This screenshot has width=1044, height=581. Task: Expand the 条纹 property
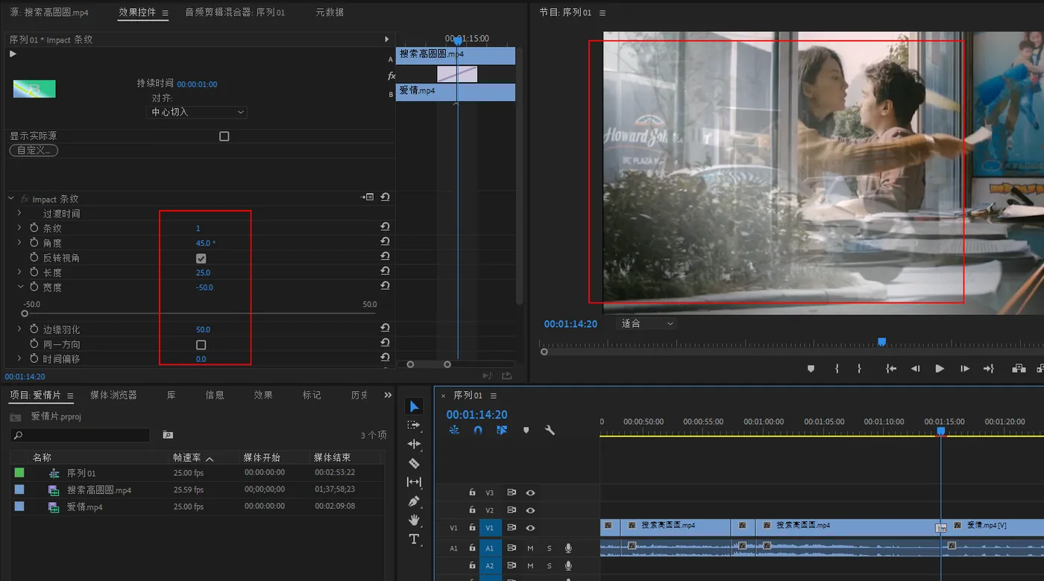(19, 228)
